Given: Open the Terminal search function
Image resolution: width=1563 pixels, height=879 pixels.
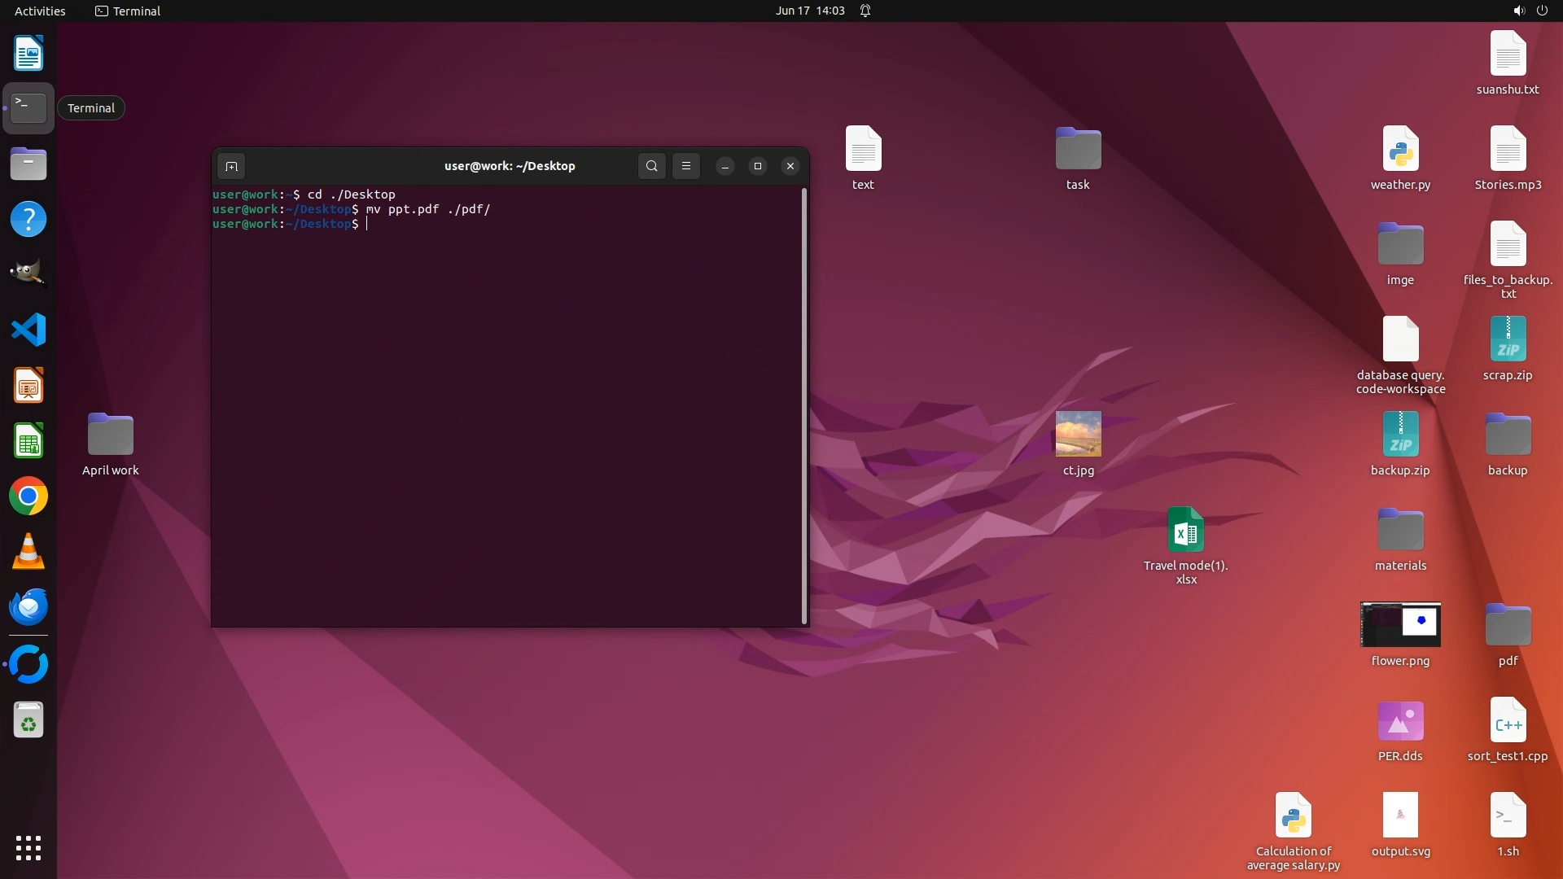Looking at the screenshot, I should [x=651, y=166].
